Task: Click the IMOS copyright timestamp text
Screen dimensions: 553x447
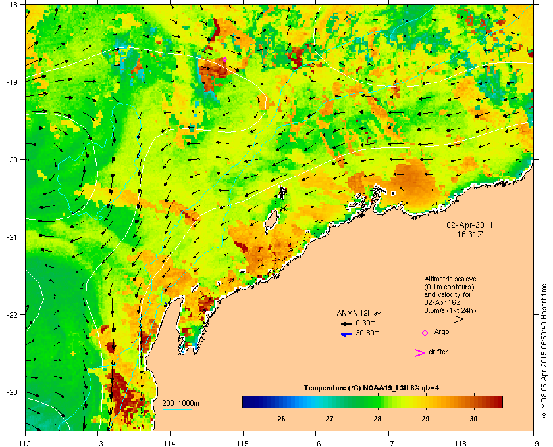Action: click(x=544, y=352)
